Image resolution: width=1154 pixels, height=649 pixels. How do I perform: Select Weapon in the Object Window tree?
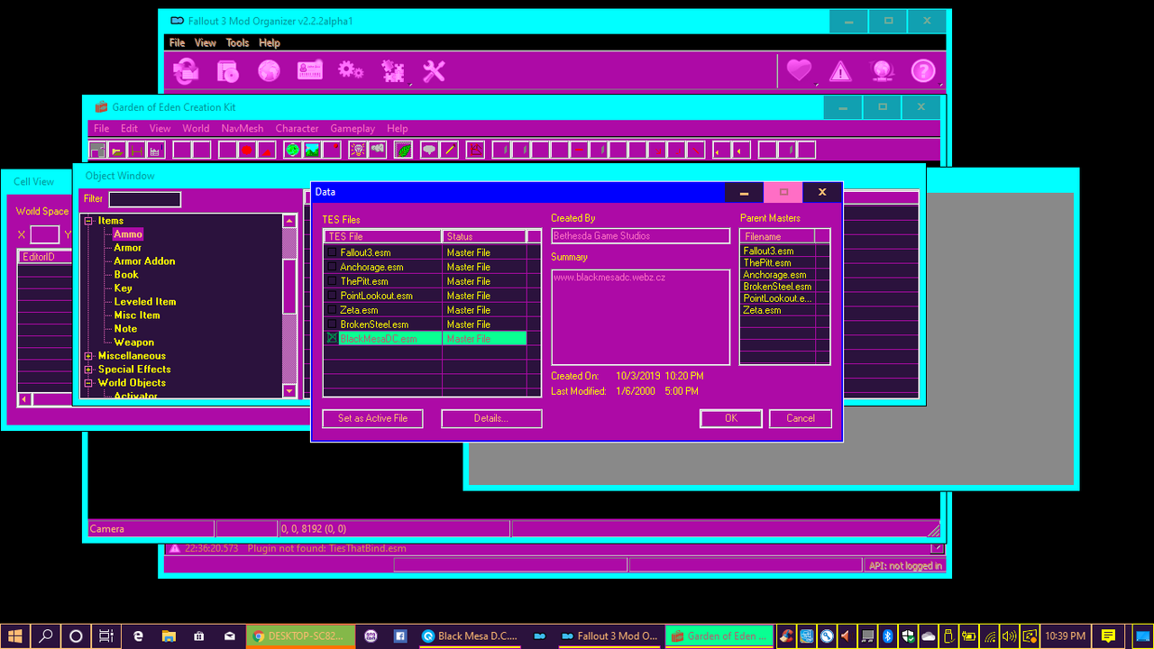(134, 343)
